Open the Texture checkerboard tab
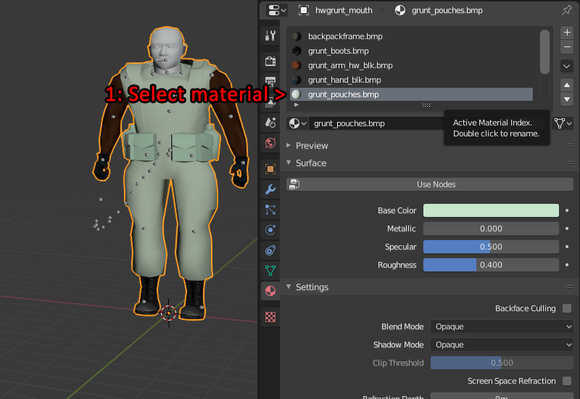Viewport: 580px width, 399px height. (x=270, y=317)
